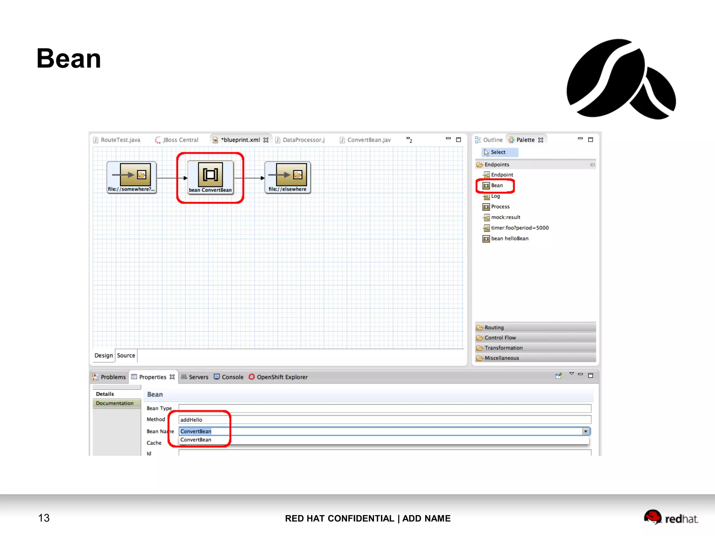Open the ConvertBean.java editor tab
The width and height of the screenshot is (715, 536).
click(x=365, y=140)
